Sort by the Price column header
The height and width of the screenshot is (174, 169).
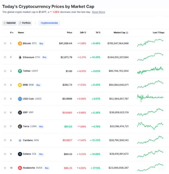(x=70, y=33)
